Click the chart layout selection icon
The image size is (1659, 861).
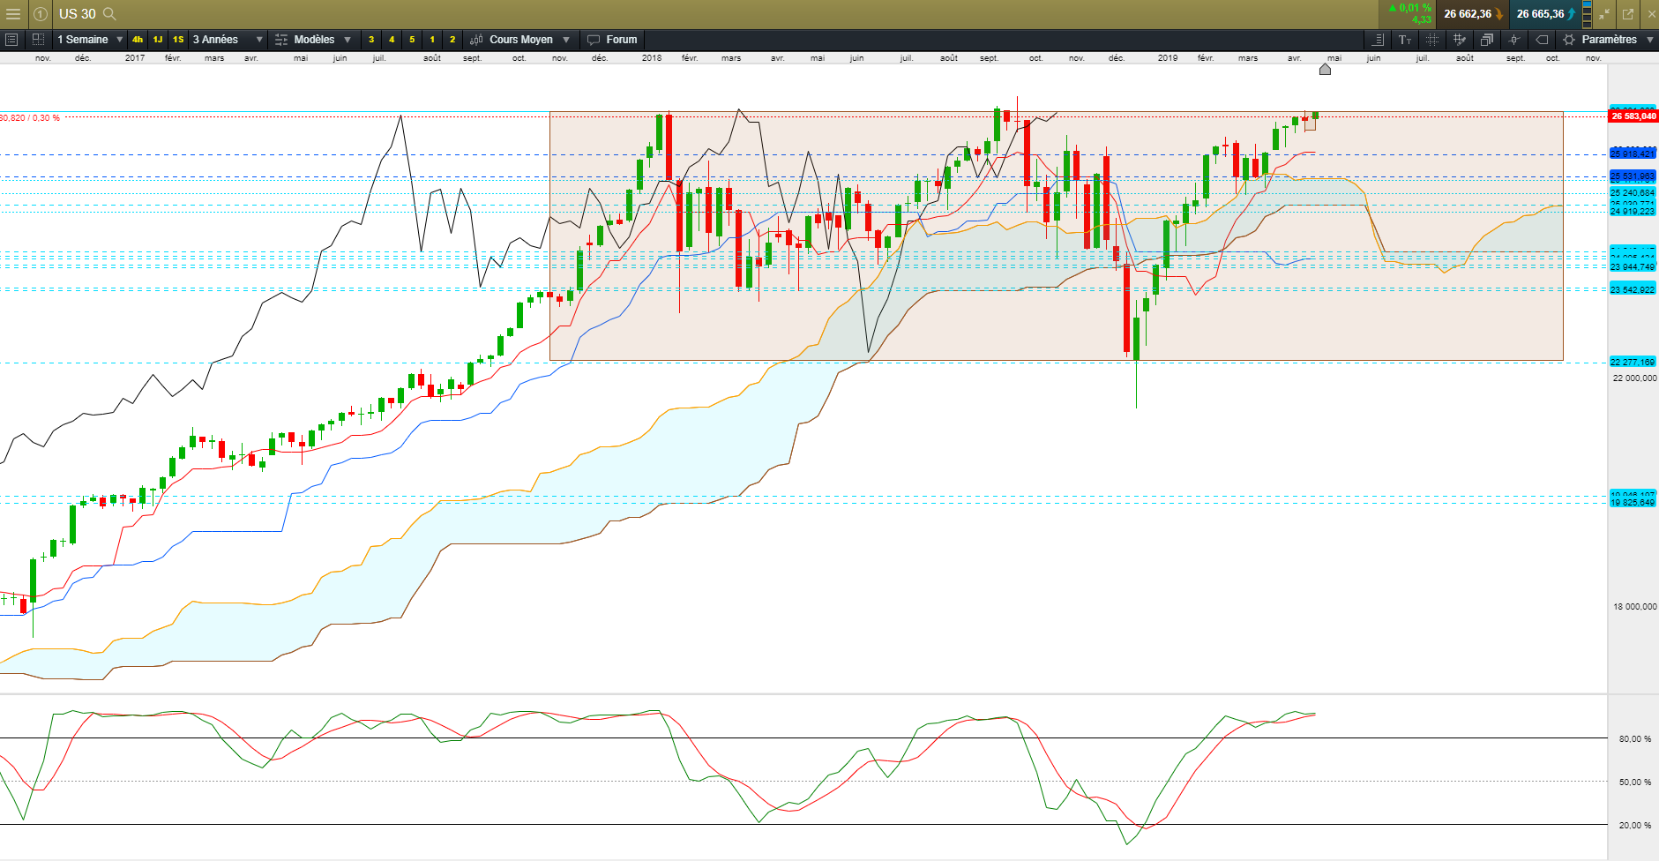click(x=38, y=40)
